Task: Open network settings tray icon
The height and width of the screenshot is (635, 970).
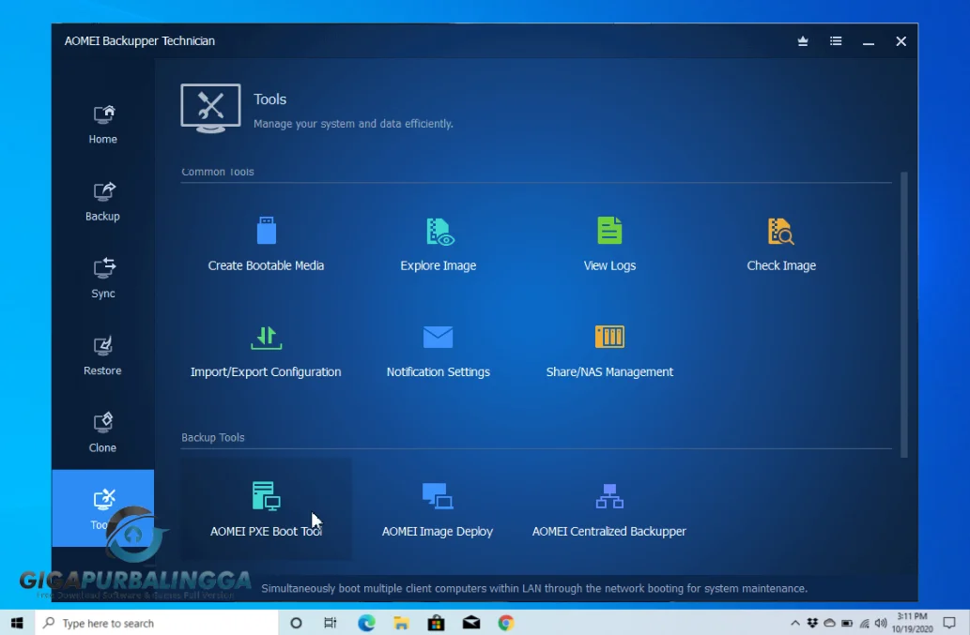Action: pos(864,623)
